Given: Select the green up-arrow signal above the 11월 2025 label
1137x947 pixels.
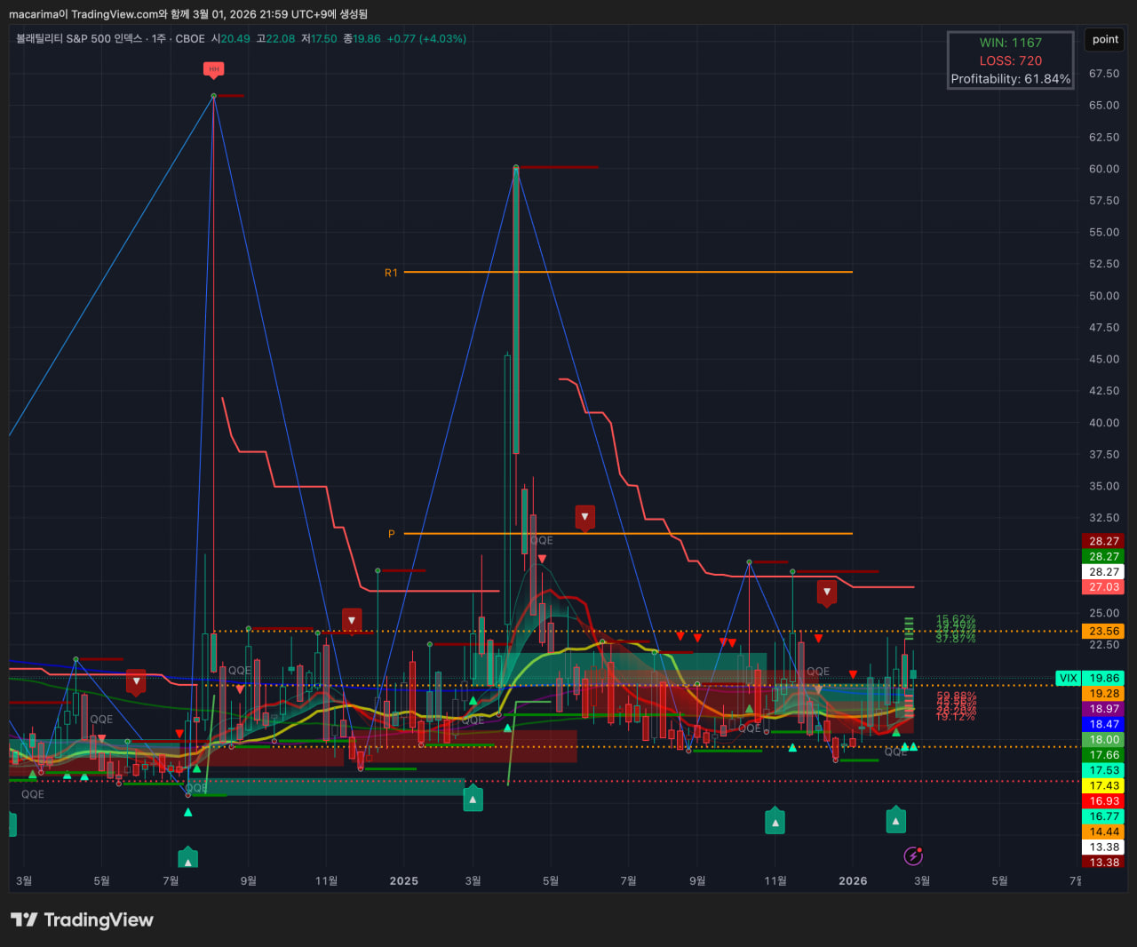Looking at the screenshot, I should 775,822.
